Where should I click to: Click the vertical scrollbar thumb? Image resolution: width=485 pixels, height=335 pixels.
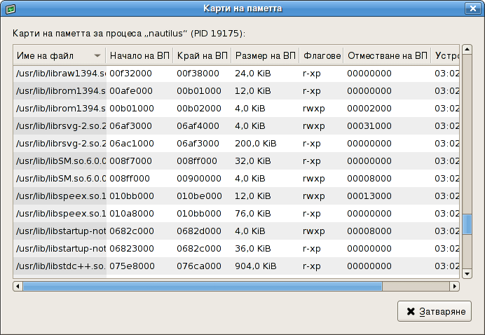[x=467, y=223]
